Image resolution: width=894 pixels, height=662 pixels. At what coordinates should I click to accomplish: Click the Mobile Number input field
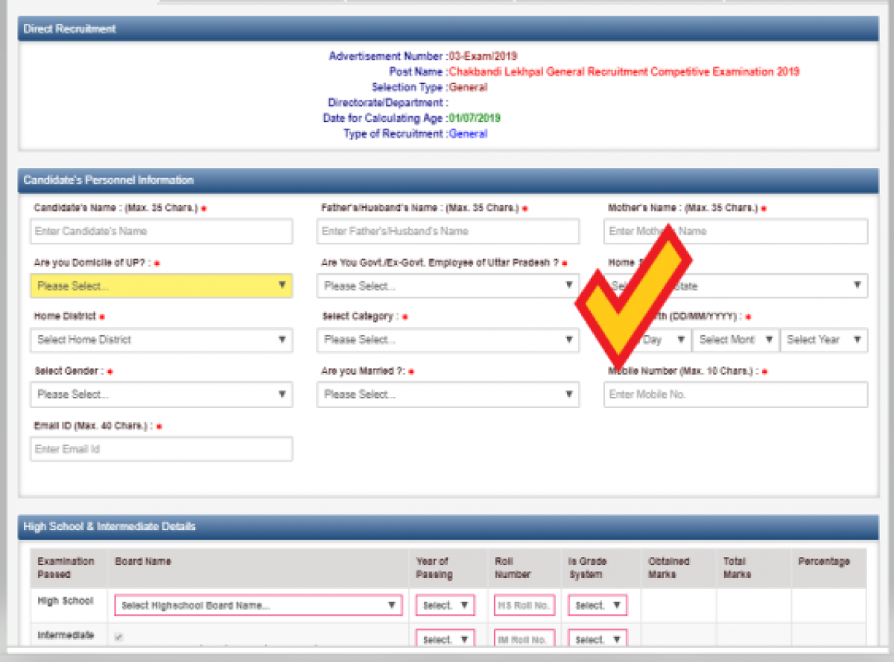coord(735,395)
